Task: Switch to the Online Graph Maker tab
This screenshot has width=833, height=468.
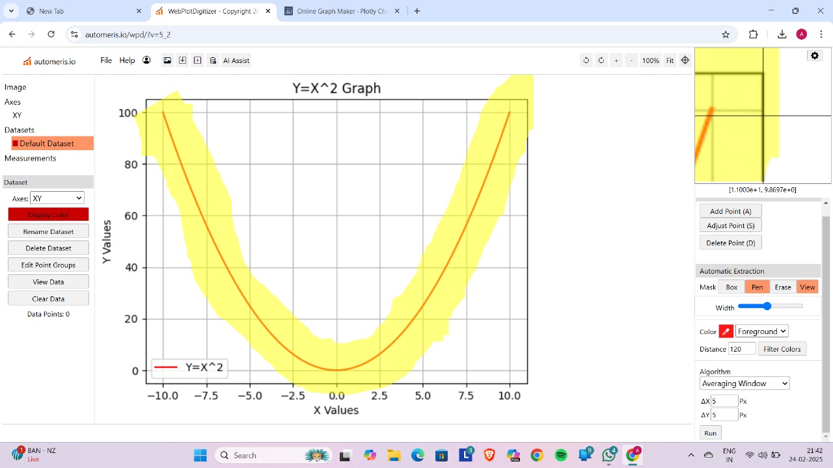Action: pos(338,10)
